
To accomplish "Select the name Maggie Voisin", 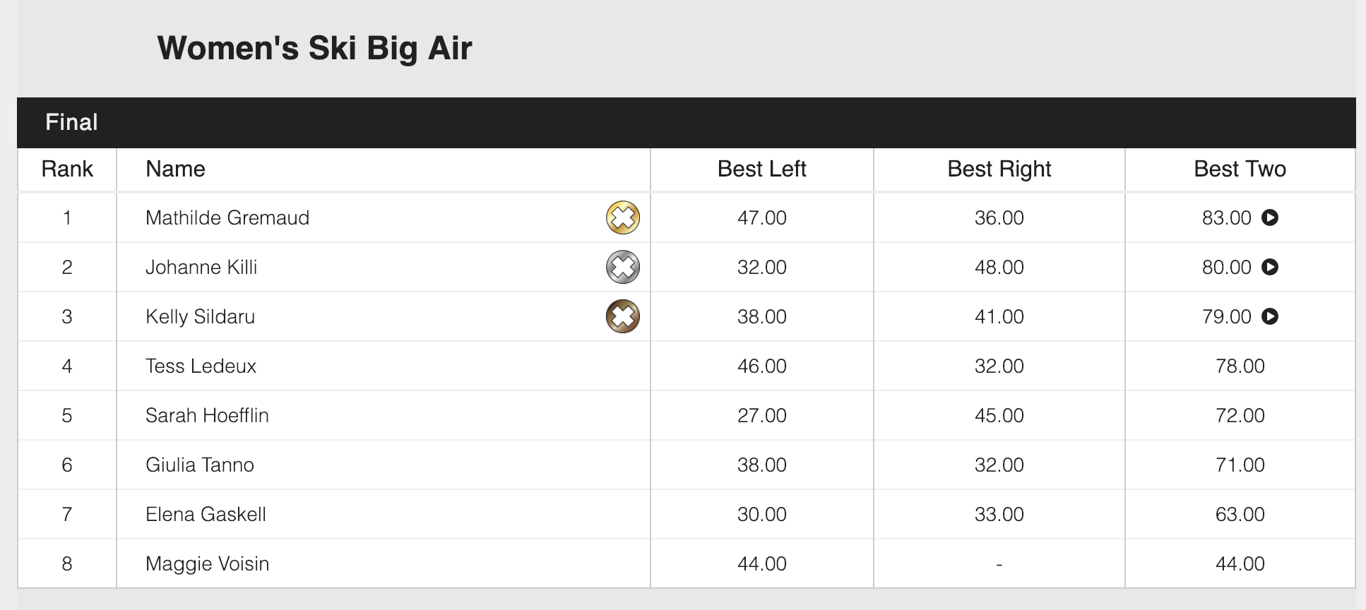I will [x=207, y=563].
